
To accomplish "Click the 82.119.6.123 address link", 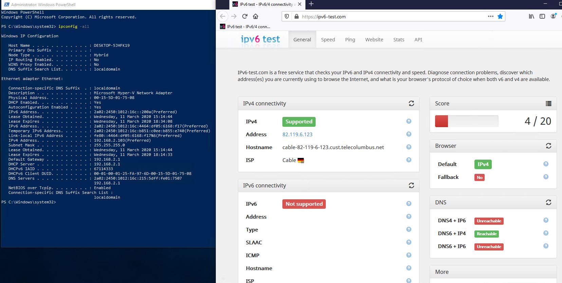I will pyautogui.click(x=297, y=135).
